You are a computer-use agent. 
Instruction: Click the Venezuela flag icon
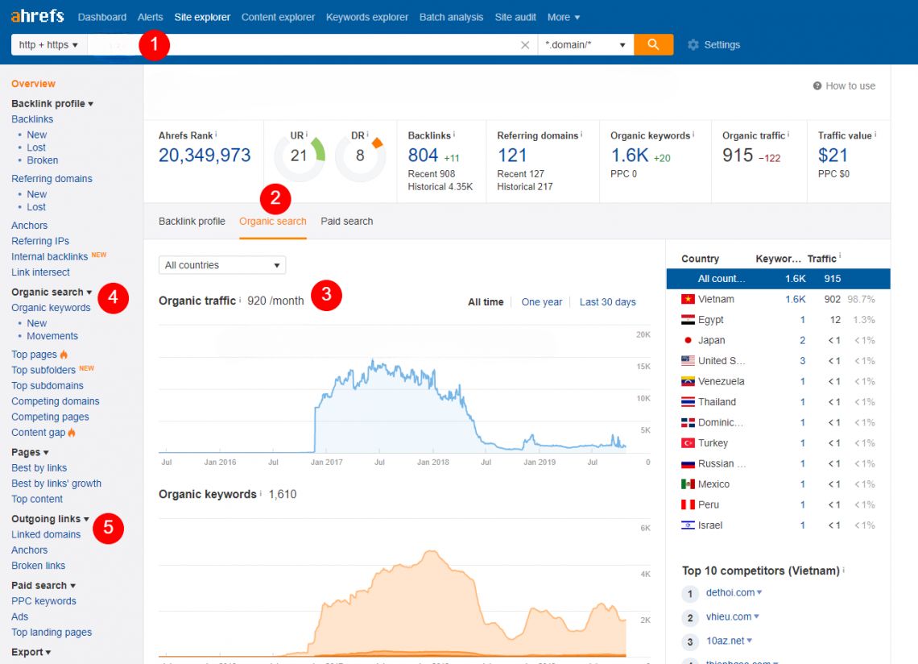point(688,381)
